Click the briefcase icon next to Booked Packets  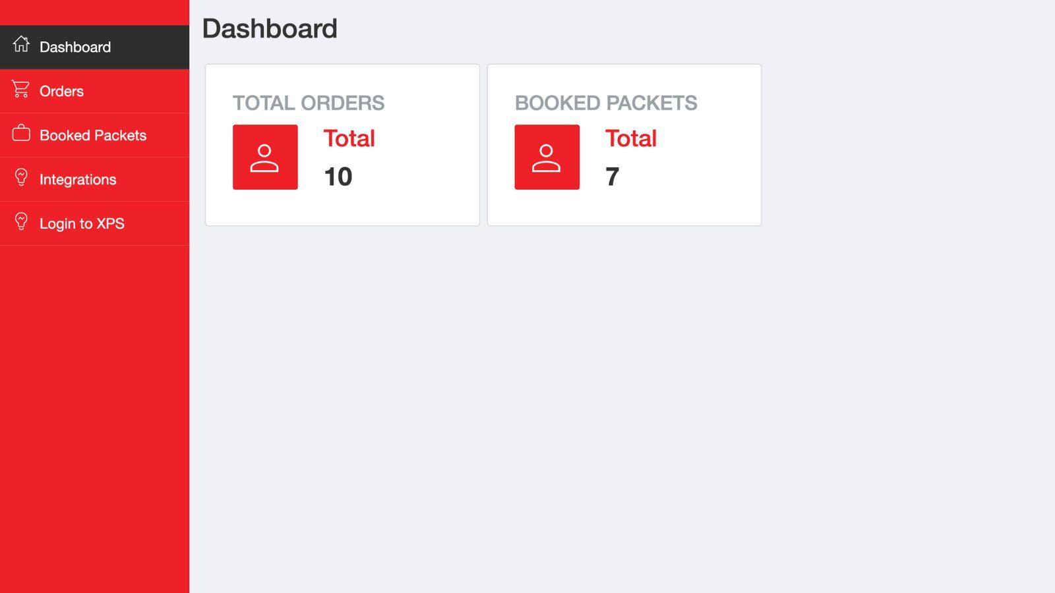tap(20, 134)
